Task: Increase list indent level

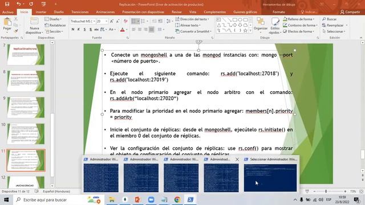Action: (160, 21)
